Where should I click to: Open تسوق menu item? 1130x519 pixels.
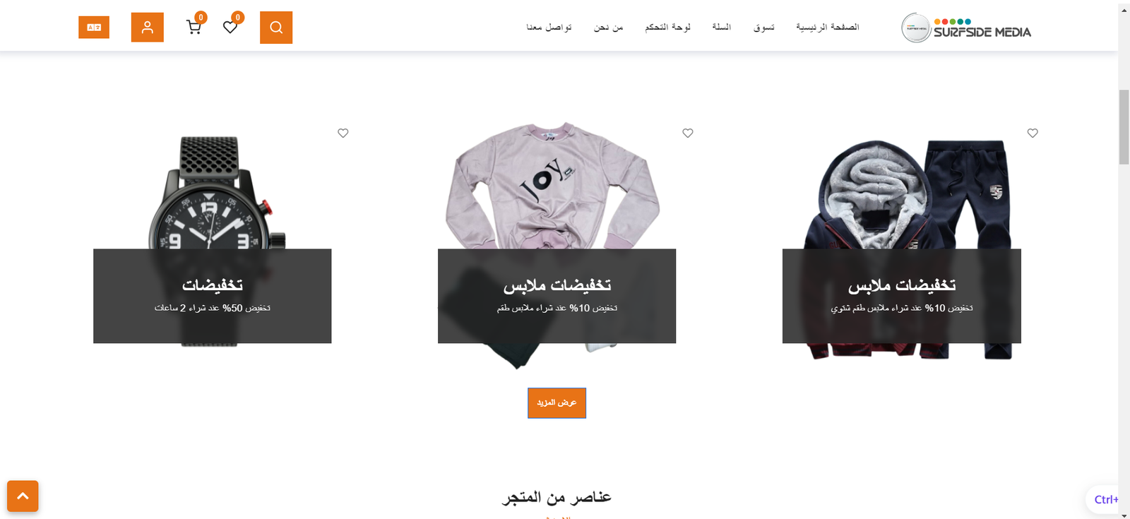click(763, 27)
